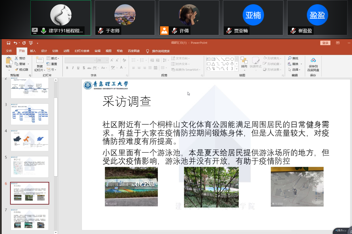This screenshot has height=234, width=352.
Task: Click the Find (查找) magnifier icon
Action: [x=290, y=58]
